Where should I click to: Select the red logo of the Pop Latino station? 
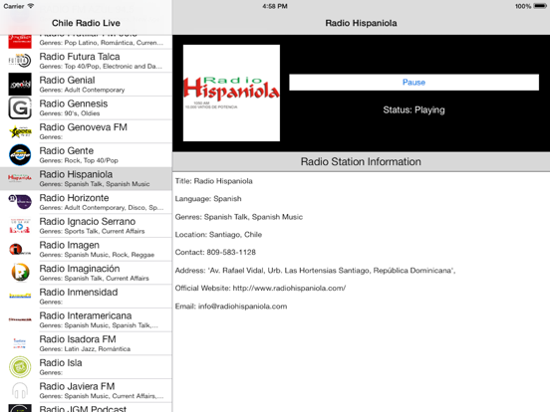20,41
